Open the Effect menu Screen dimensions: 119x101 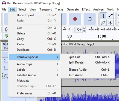pos(86,10)
